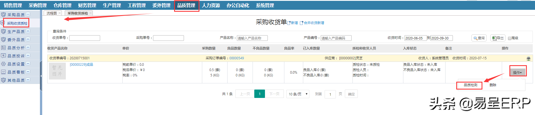Select 品质检测 from the operation menu
Image resolution: width=535 pixels, height=115 pixels.
coord(470,85)
